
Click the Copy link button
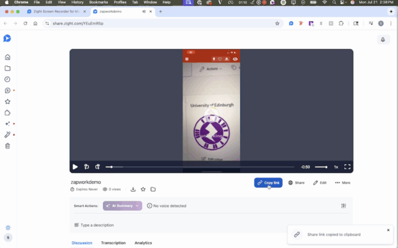point(268,183)
